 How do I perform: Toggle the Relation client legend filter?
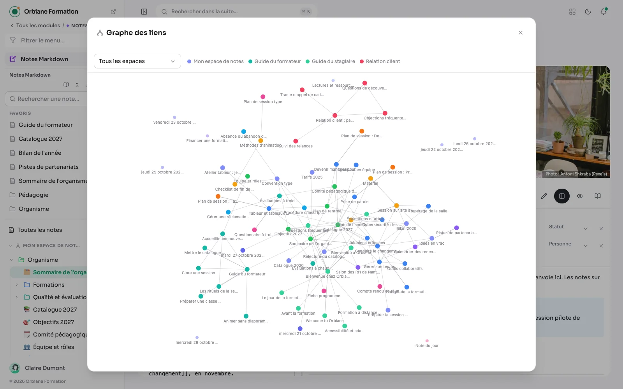click(x=380, y=61)
